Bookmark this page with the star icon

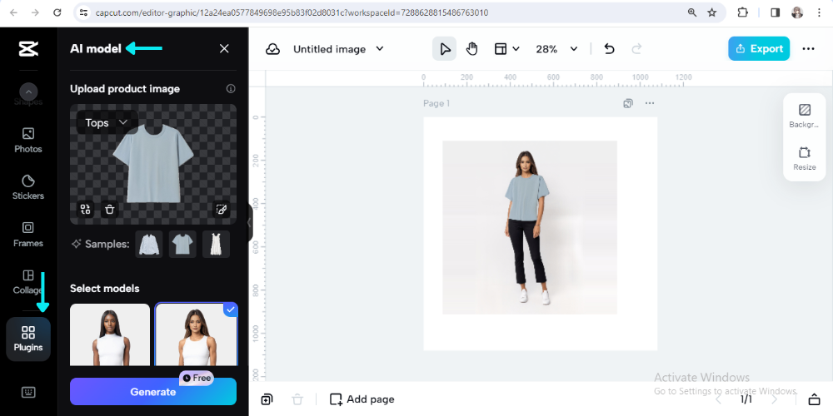(712, 12)
